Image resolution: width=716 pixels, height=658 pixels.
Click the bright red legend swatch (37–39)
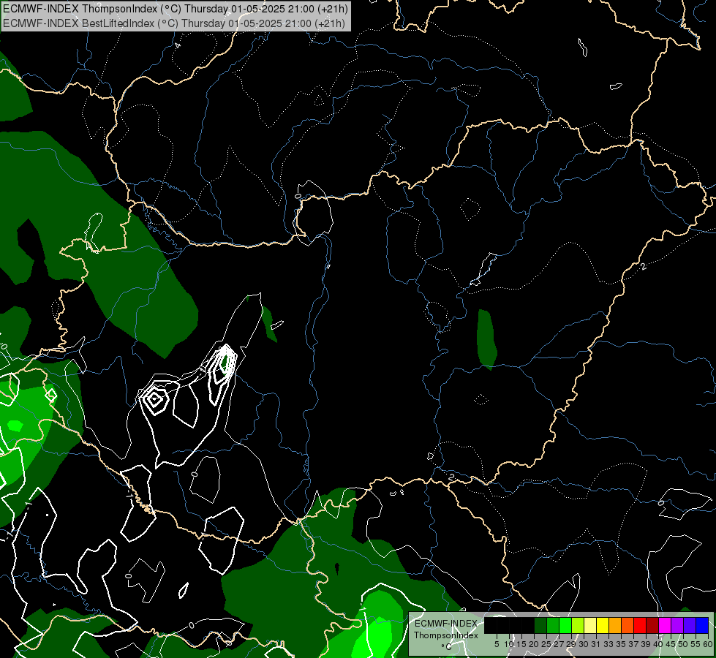(x=640, y=625)
